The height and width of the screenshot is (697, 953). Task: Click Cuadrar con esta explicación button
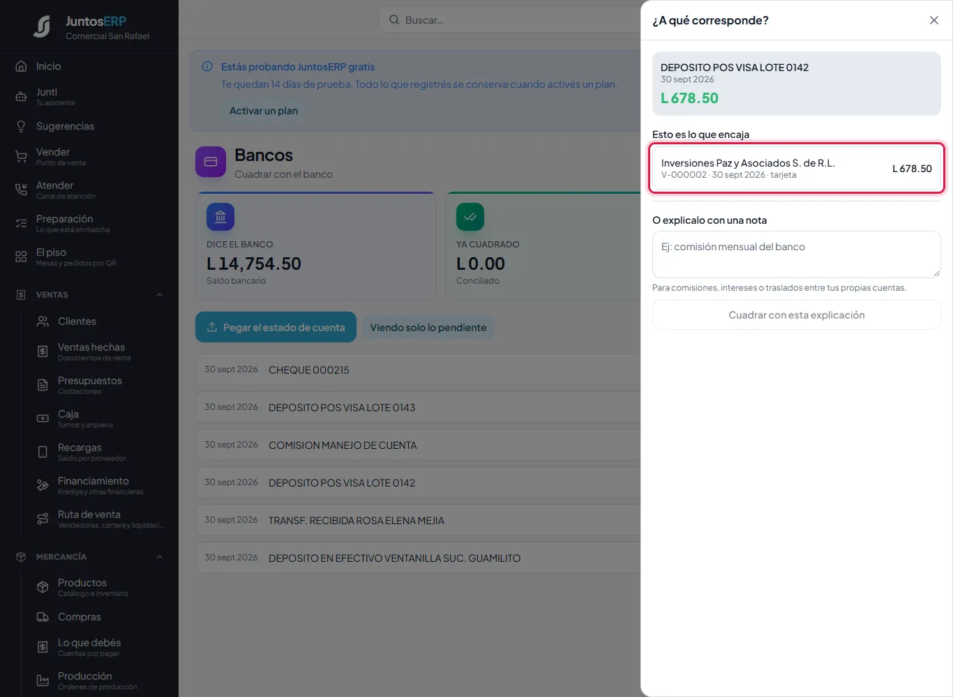coord(796,315)
